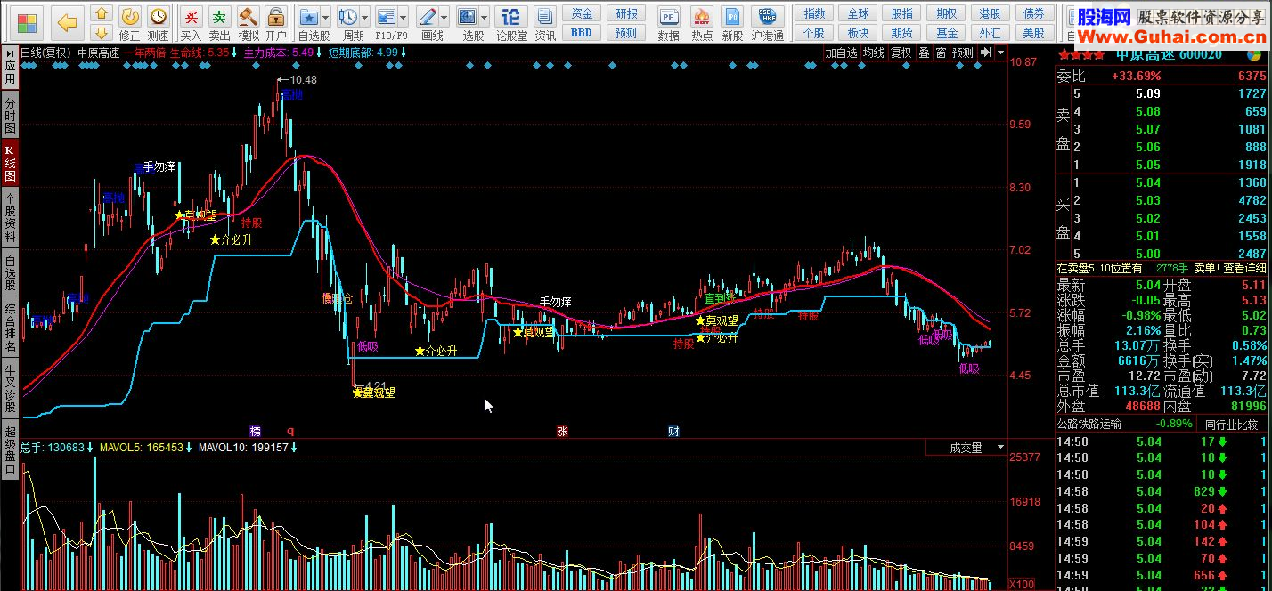
Task: Expand the 生命线 5.35 indicator arrow
Action: [x=236, y=53]
